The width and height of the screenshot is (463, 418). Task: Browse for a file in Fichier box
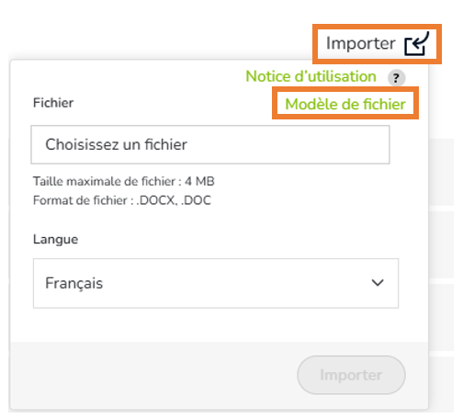click(210, 144)
